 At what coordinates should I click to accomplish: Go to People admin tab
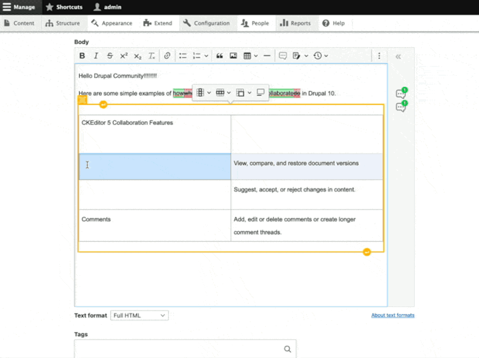click(x=255, y=23)
